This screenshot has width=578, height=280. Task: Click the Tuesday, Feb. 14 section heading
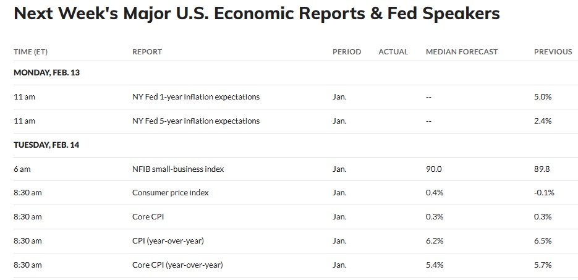(x=46, y=145)
